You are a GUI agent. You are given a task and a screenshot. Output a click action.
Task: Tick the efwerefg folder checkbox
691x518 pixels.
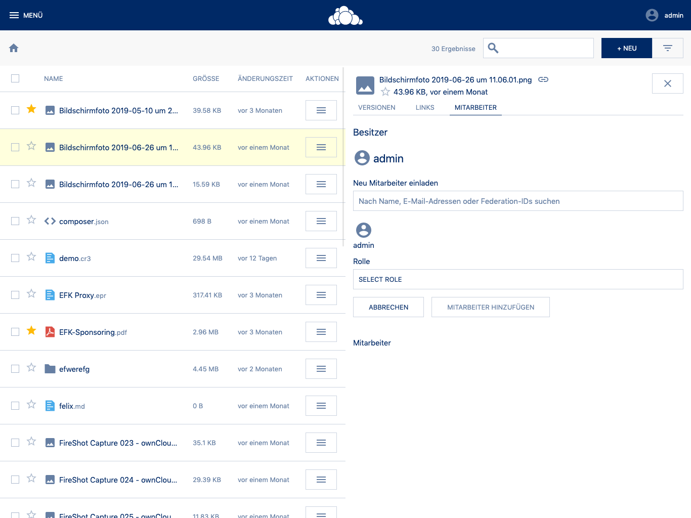click(15, 369)
